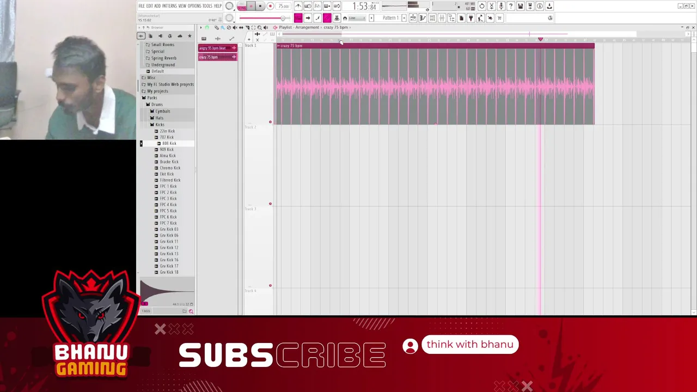The height and width of the screenshot is (392, 697).
Task: Toggle loop recording button
Action: (337, 6)
